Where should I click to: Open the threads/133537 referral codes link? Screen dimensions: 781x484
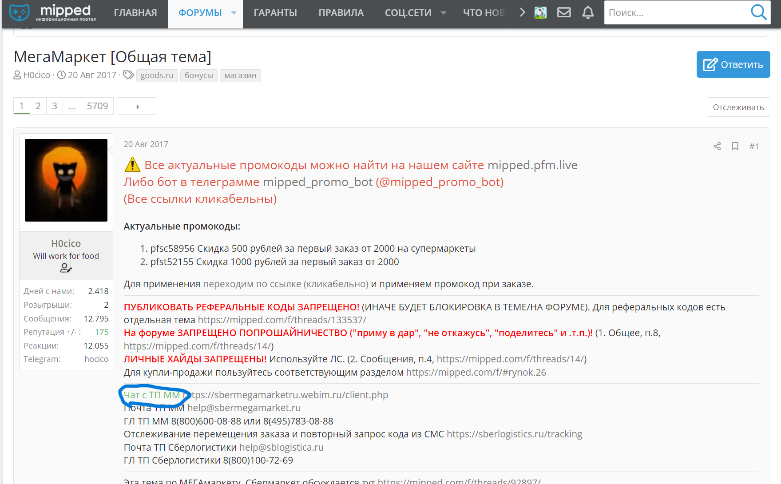(x=282, y=320)
